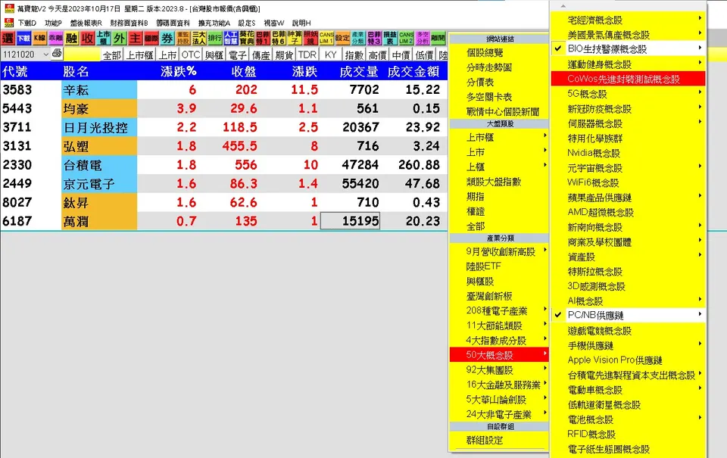Screen dimensions: 727x458
Task: Click the CANSLIM 2 toolbar icon
Action: click(x=406, y=38)
